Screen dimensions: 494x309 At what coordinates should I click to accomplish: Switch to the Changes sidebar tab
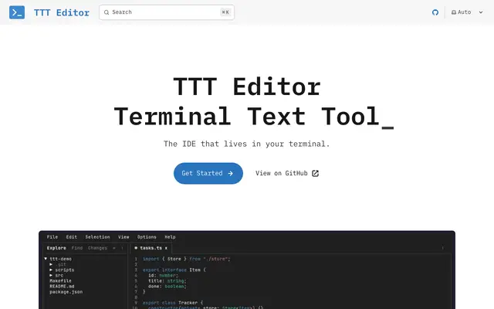98,248
